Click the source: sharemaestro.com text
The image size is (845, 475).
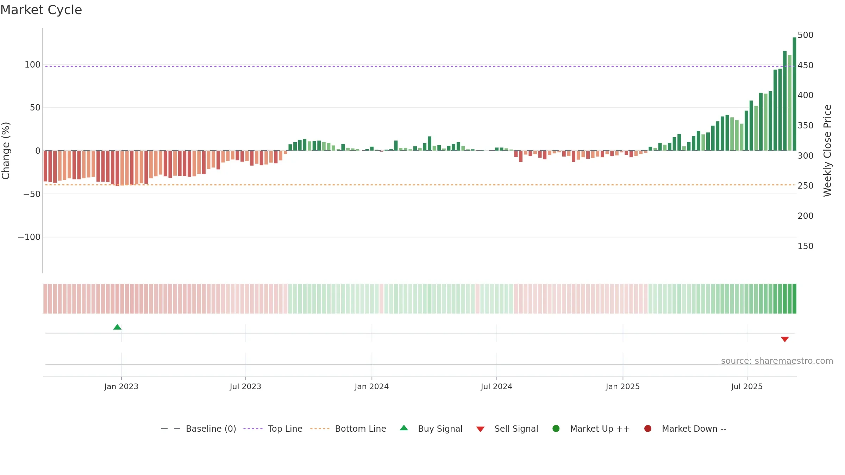tap(777, 361)
